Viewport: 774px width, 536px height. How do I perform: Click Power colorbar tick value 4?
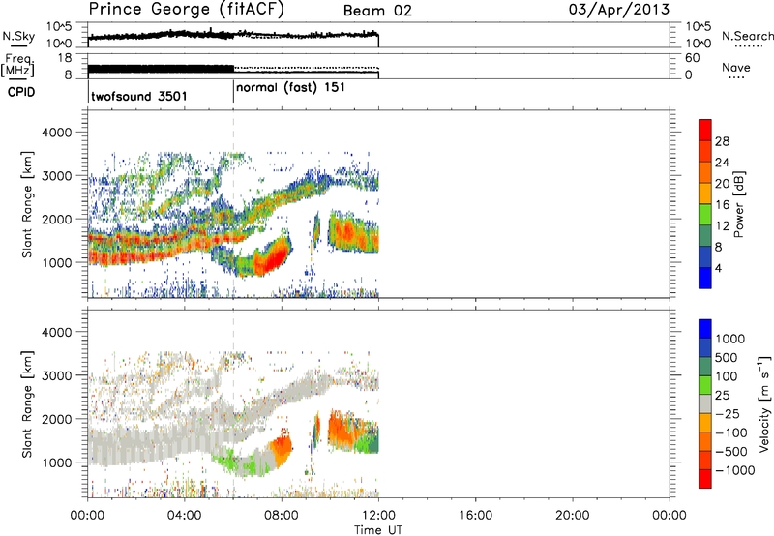tap(718, 268)
